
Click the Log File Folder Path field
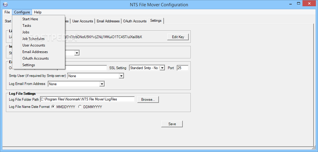[x=87, y=99]
